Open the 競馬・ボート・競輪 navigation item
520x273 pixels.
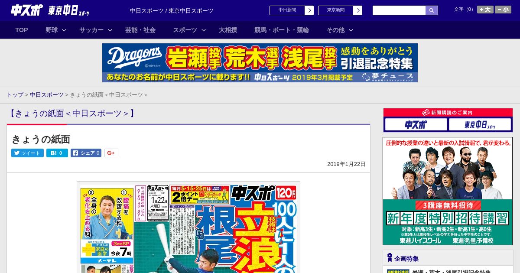click(282, 30)
